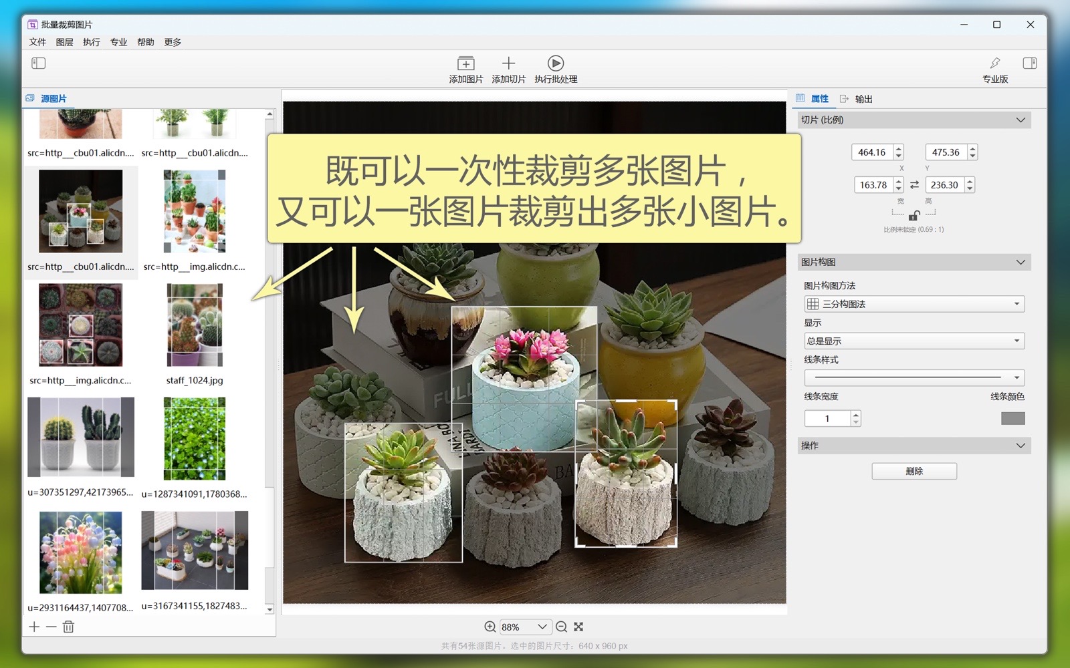Toggle the aspect ratio lock icon
The height and width of the screenshot is (668, 1070).
(914, 215)
